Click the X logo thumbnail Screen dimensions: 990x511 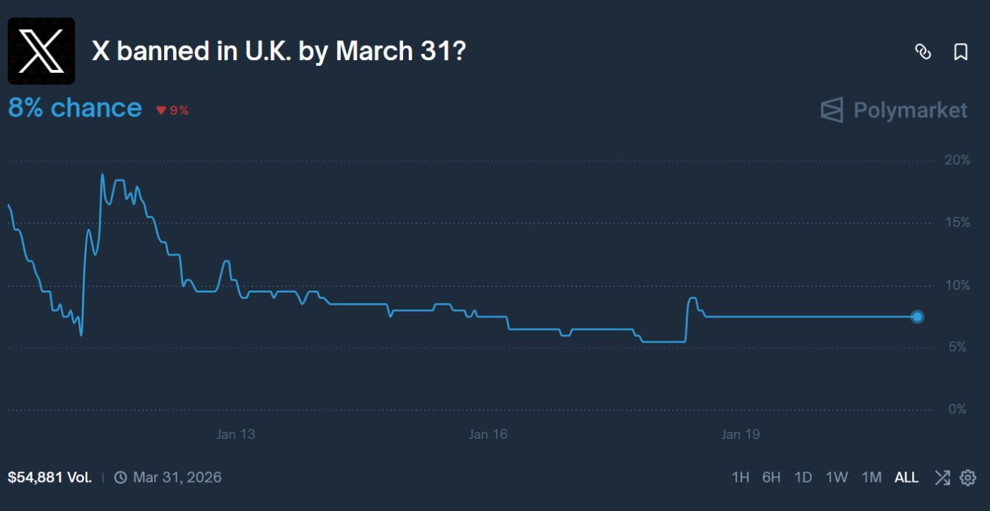coord(41,51)
